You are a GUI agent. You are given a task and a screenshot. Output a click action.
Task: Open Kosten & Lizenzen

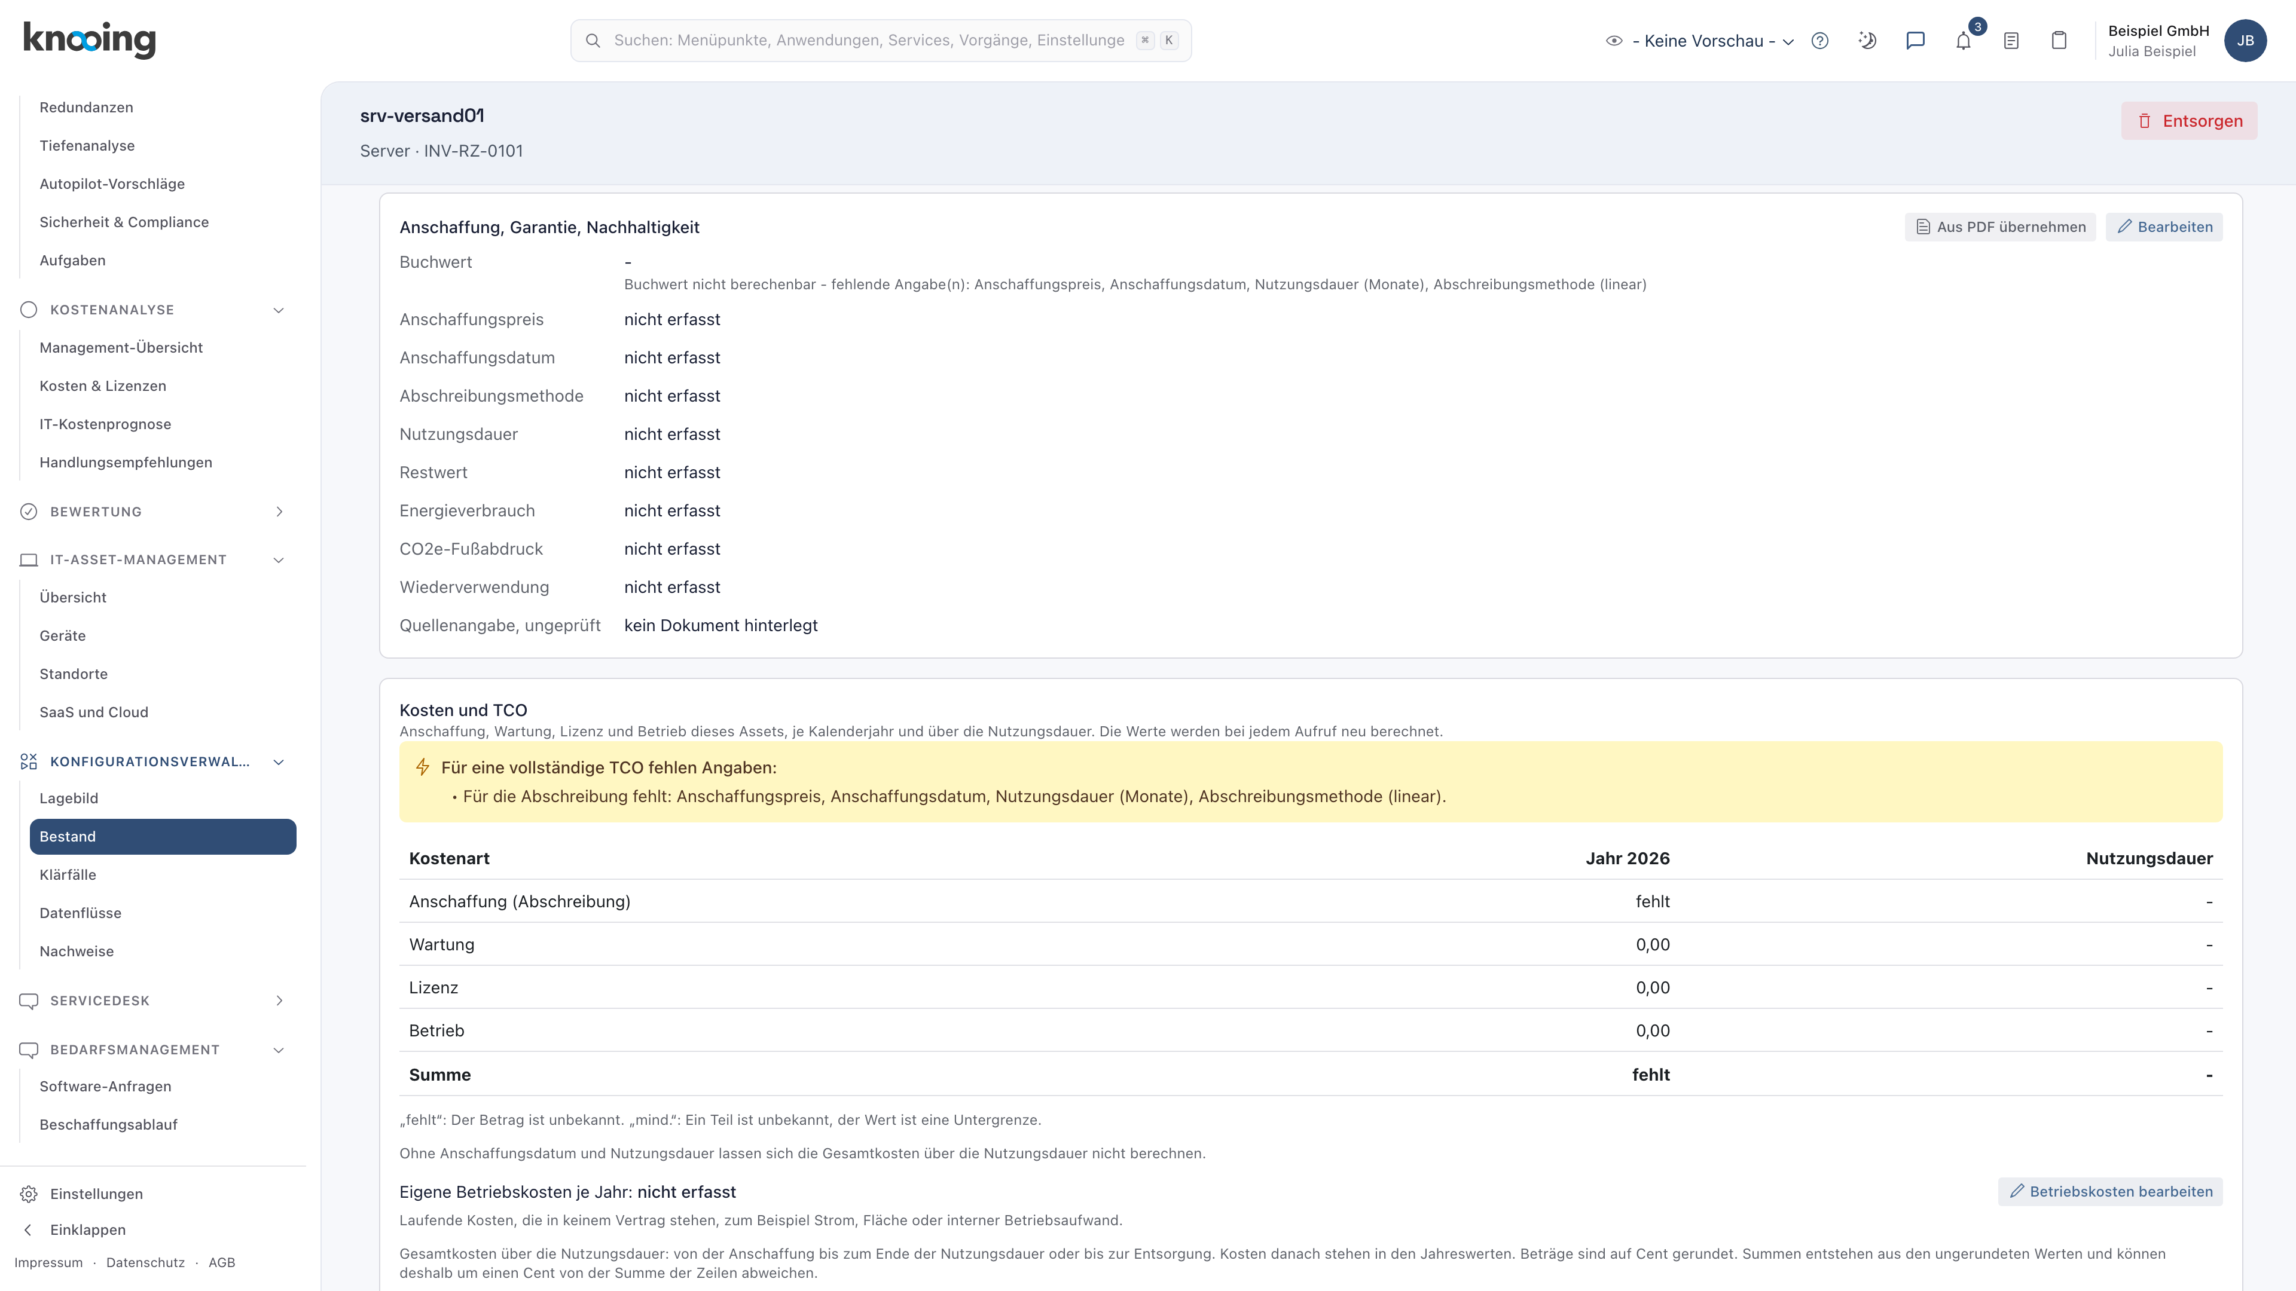(102, 386)
